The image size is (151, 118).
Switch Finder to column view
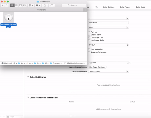(20, 5)
